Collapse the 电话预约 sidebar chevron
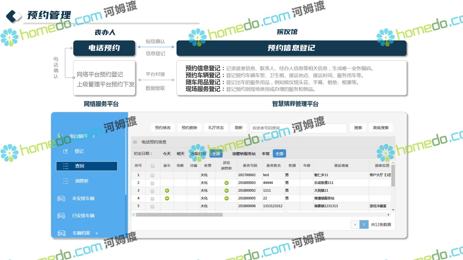 point(93,136)
